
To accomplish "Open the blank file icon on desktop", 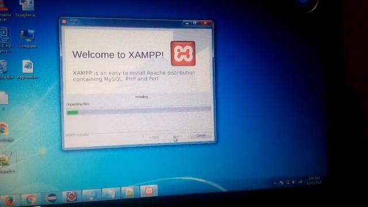I will pos(4,101).
